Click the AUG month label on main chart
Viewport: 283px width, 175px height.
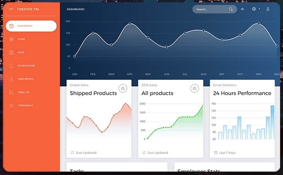tap(203, 74)
